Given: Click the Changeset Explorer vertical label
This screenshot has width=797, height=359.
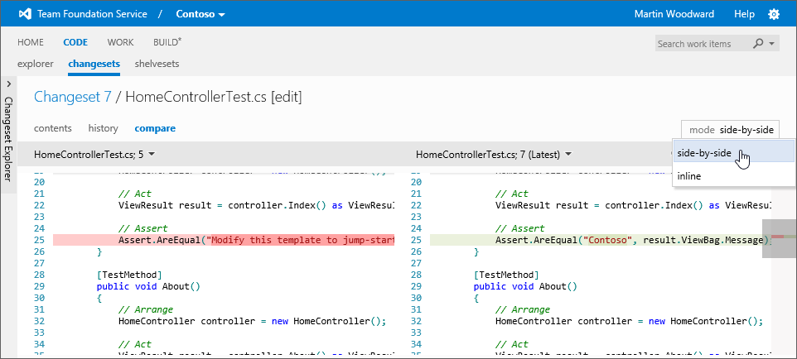Looking at the screenshot, I should click(8, 139).
